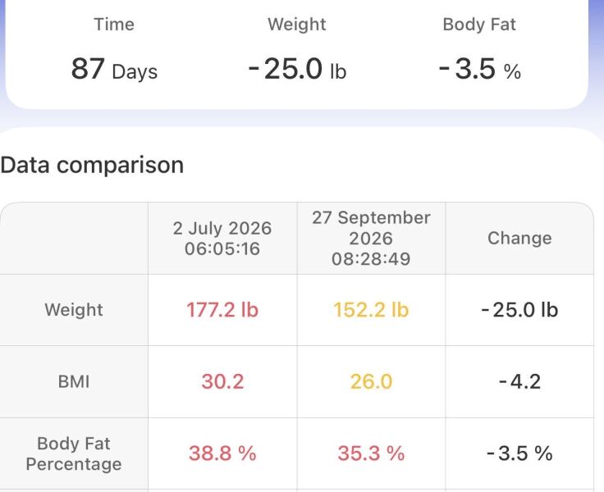The height and width of the screenshot is (492, 604).
Task: Open the Weight row label
Action: pyautogui.click(x=74, y=310)
